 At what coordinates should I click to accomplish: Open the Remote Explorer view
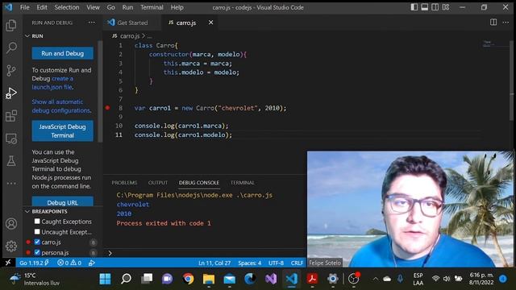[11, 139]
